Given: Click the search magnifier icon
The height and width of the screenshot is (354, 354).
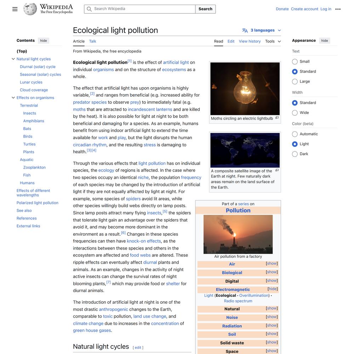Looking at the screenshot, I should tap(89, 9).
